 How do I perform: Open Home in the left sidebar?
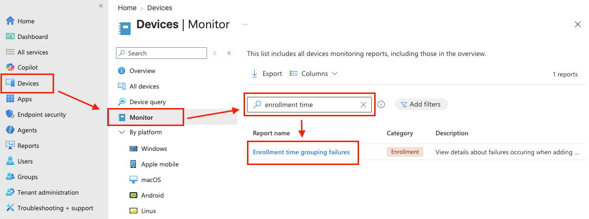(26, 21)
